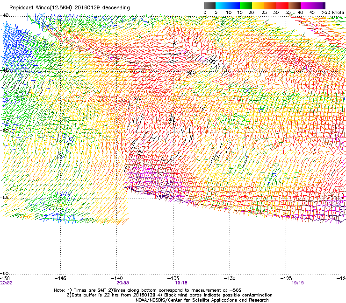Image resolution: width=346 pixels, height=303 pixels.
Task: Click the purple '20:52' pass time
Action: pyautogui.click(x=7, y=283)
